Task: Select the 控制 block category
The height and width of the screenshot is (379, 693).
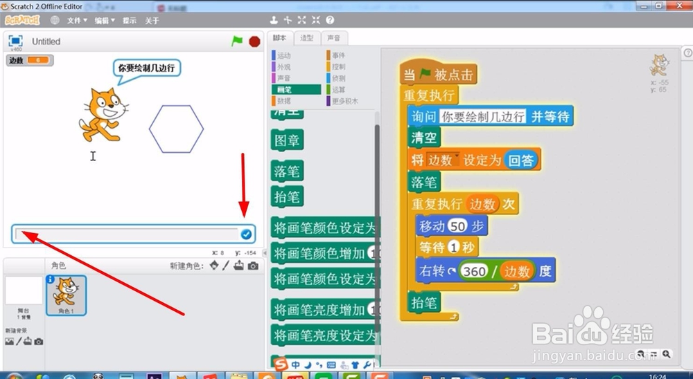Action: click(350, 66)
